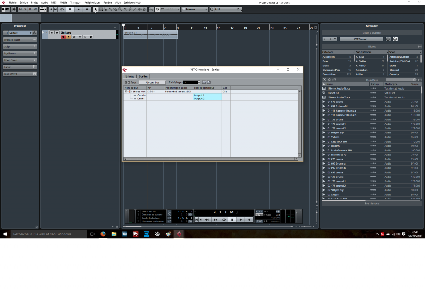Select the Zoom magnifier tool
The height and width of the screenshot is (291, 425).
pos(120,9)
